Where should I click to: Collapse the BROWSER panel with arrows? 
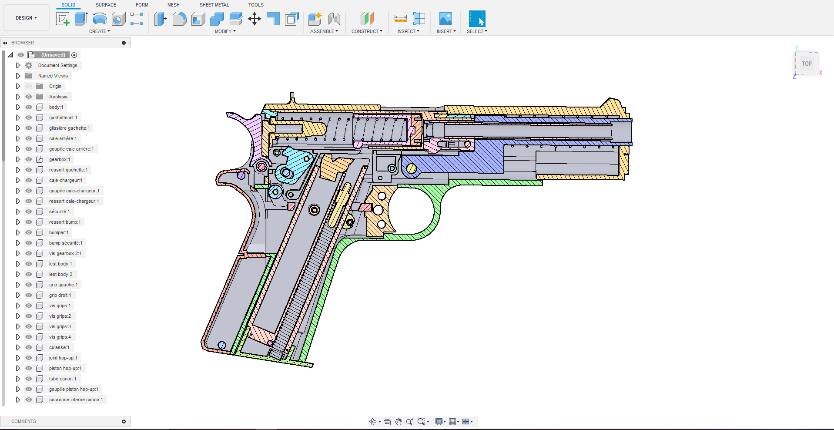5,43
